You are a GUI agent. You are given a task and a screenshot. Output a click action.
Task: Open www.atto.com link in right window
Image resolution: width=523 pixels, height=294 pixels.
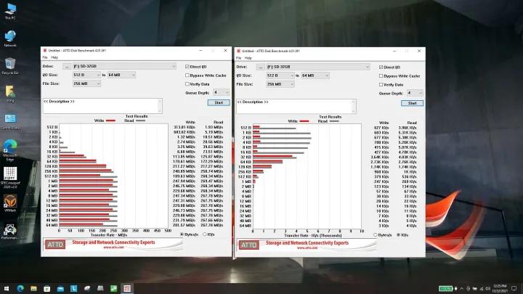click(x=307, y=248)
